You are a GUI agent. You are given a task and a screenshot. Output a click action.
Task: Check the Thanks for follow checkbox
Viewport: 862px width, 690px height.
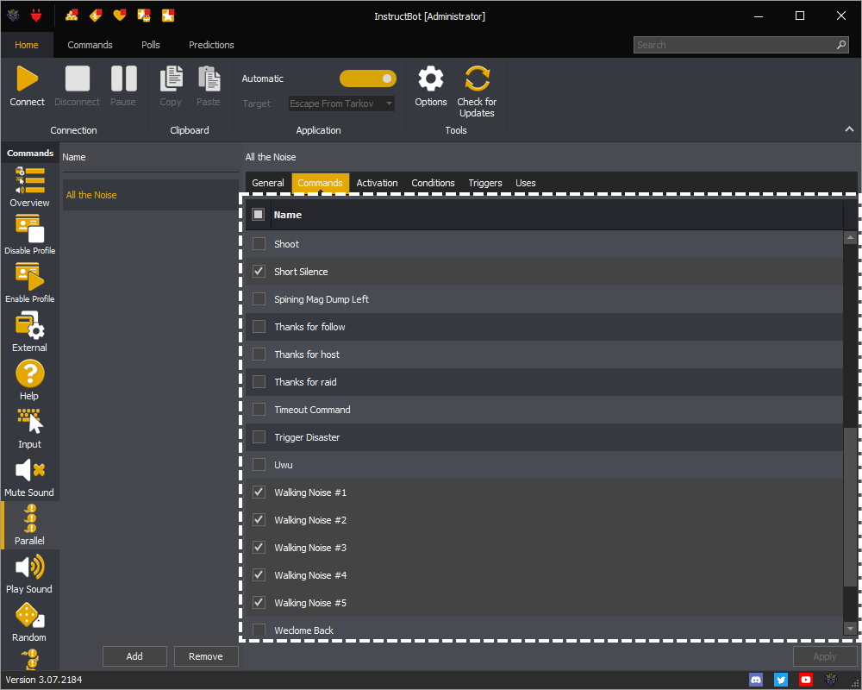259,326
